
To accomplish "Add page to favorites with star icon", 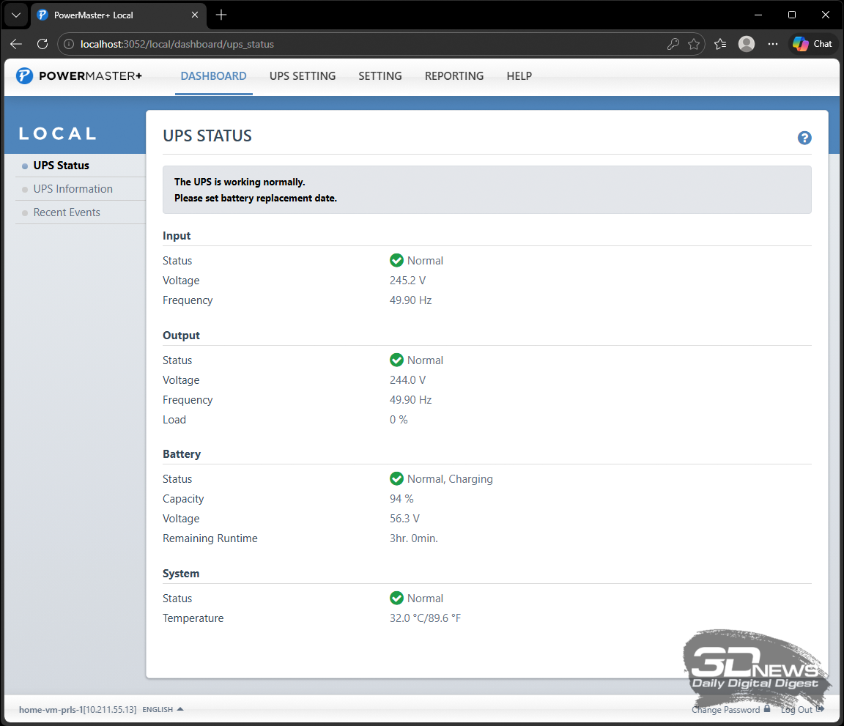I will pyautogui.click(x=693, y=44).
